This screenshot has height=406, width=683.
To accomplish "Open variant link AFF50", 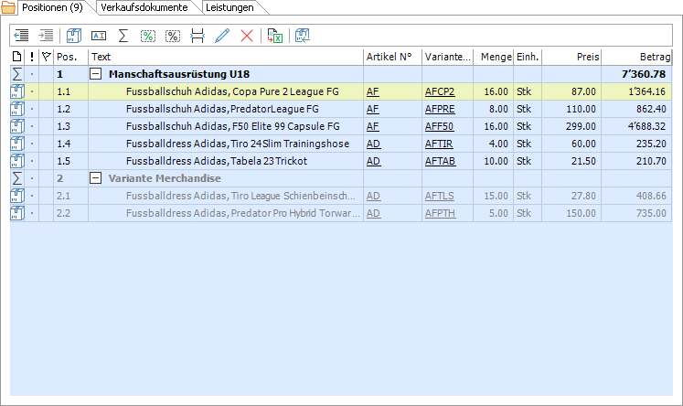I will 439,126.
